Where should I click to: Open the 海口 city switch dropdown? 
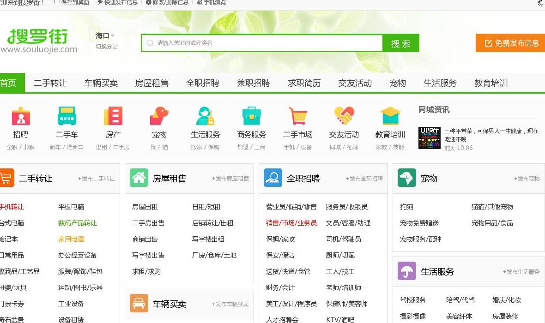(105, 36)
